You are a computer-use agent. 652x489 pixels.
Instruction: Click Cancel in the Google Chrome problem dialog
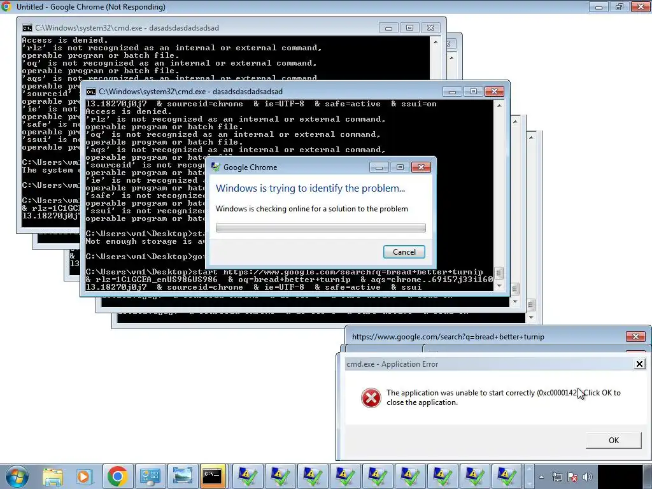click(x=404, y=252)
